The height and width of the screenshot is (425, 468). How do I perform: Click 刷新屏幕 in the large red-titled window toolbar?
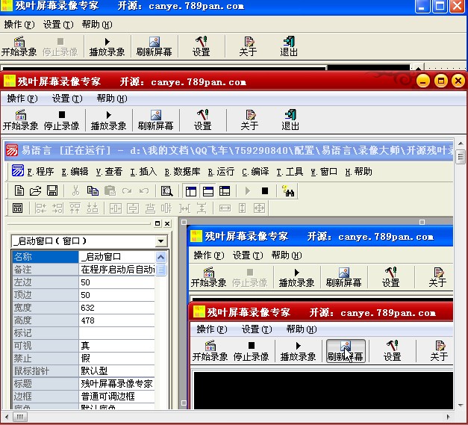point(155,120)
